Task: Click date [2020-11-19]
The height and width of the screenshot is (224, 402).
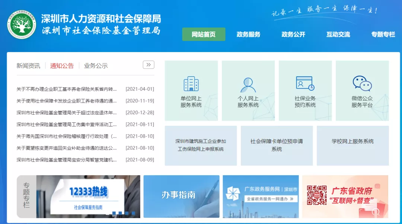Action: (140, 101)
